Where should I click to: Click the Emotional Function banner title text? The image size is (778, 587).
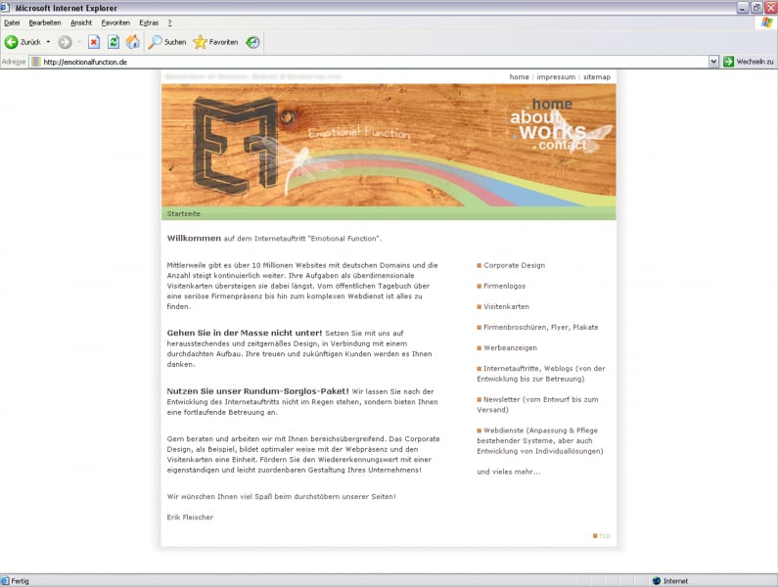click(x=359, y=133)
